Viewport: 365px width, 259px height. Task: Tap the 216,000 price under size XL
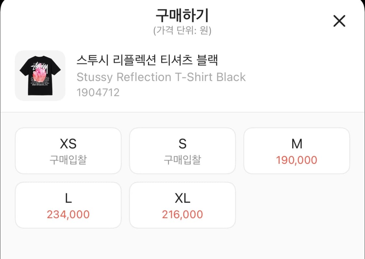click(182, 214)
